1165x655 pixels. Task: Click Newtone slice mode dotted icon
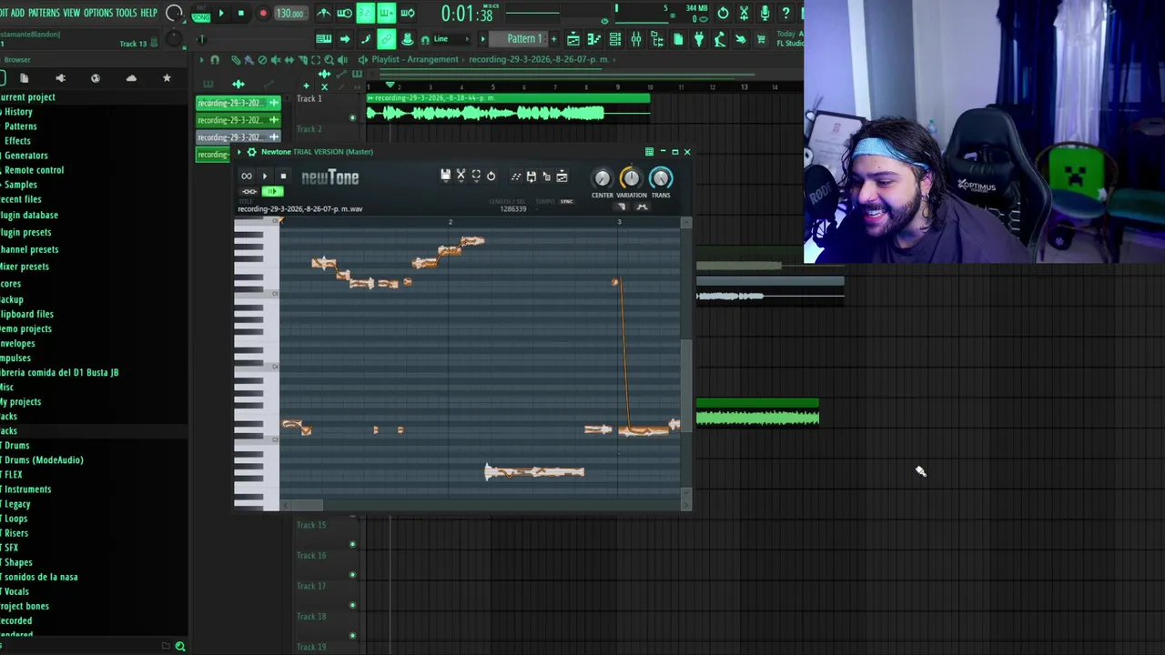(516, 176)
